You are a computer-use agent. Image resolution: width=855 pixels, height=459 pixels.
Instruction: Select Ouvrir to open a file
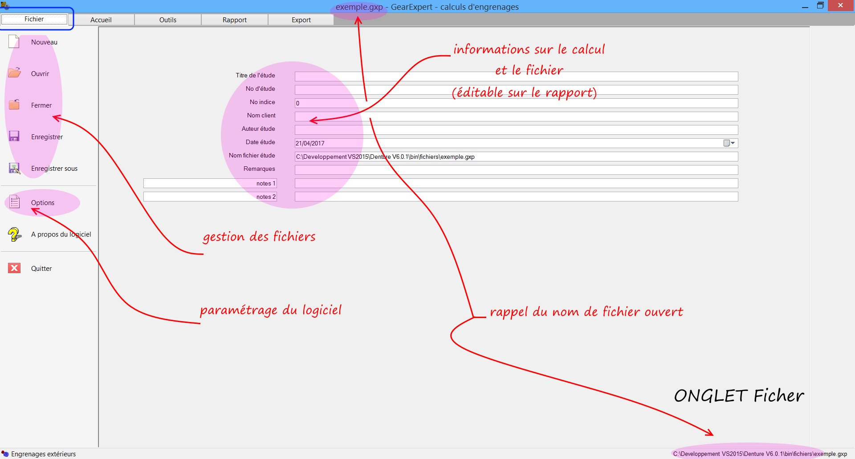click(40, 74)
